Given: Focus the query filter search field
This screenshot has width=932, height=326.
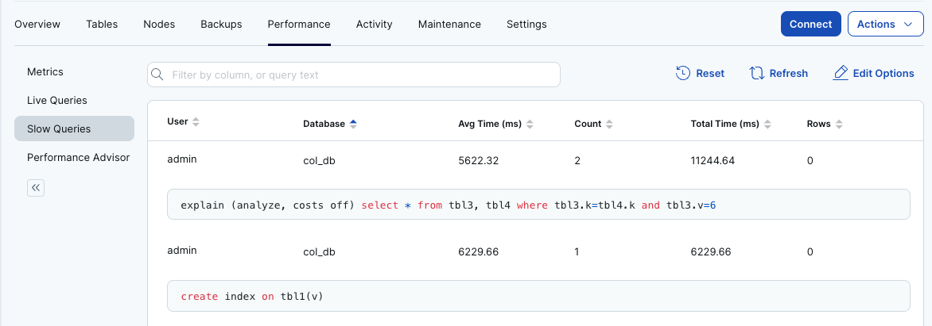Looking at the screenshot, I should click(362, 75).
